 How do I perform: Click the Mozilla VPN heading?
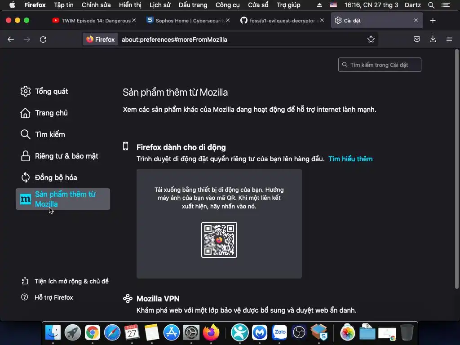158,299
